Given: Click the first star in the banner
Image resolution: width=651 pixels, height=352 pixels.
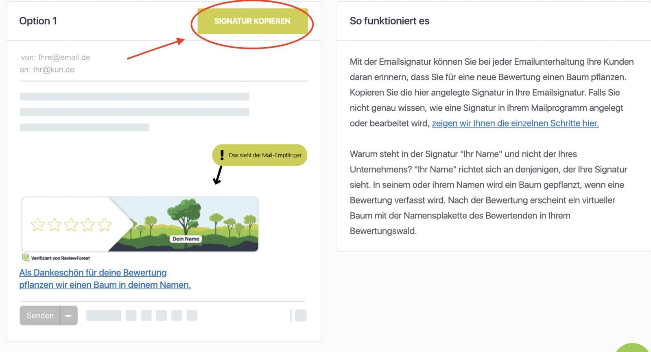Looking at the screenshot, I should point(38,225).
